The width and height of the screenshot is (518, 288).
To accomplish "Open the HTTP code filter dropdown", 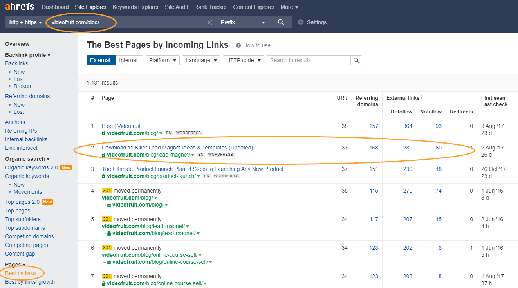I will [x=244, y=60].
